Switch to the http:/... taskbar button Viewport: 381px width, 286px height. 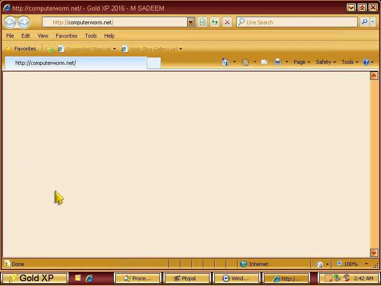(286, 278)
